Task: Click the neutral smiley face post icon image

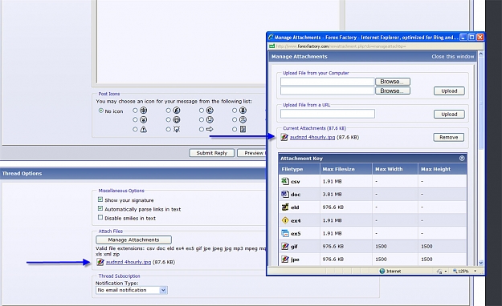Action: click(210, 119)
